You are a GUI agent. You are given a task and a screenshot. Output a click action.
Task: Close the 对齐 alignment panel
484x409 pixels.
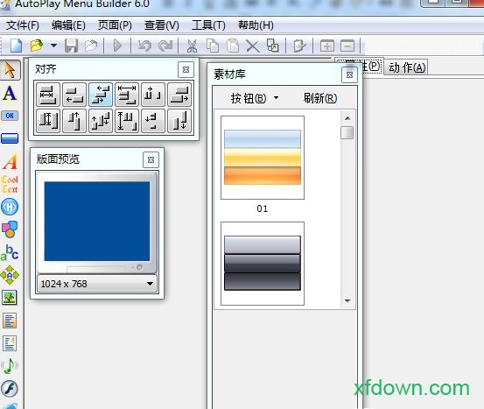pos(186,69)
